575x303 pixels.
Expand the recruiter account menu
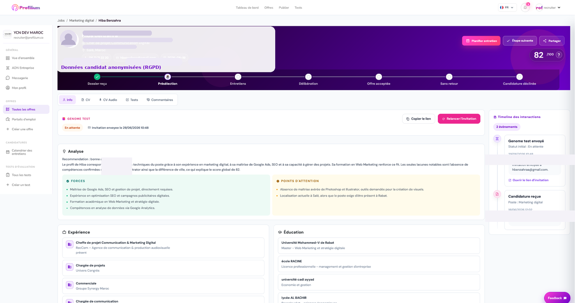tap(548, 7)
